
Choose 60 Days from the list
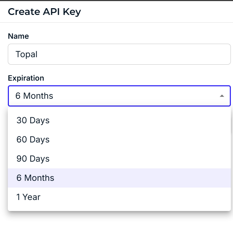[33, 140]
